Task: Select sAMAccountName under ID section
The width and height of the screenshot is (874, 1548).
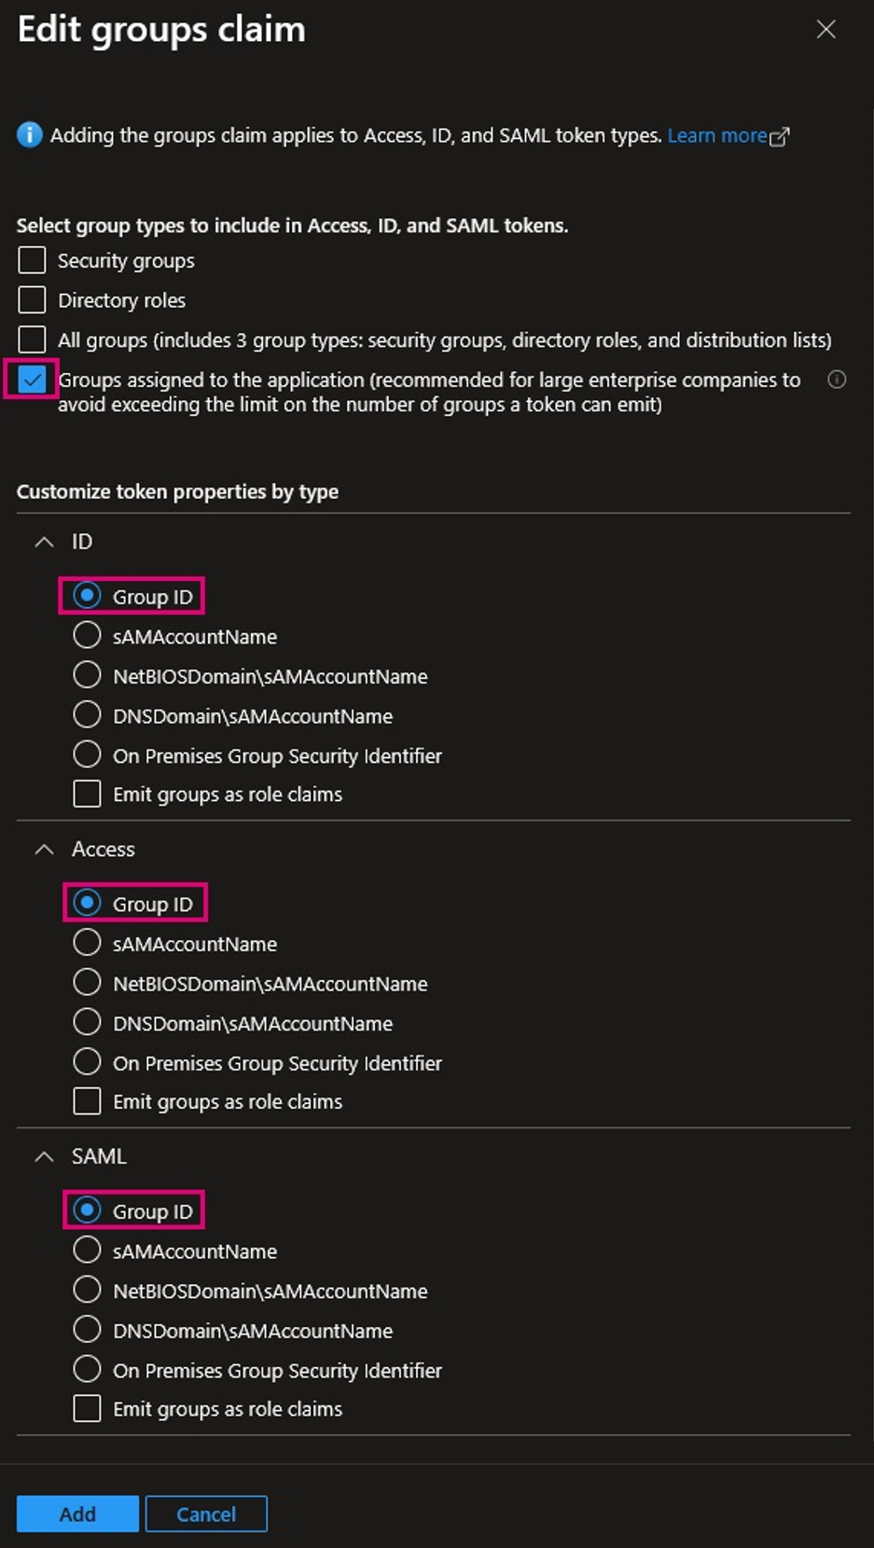Action: coord(87,636)
